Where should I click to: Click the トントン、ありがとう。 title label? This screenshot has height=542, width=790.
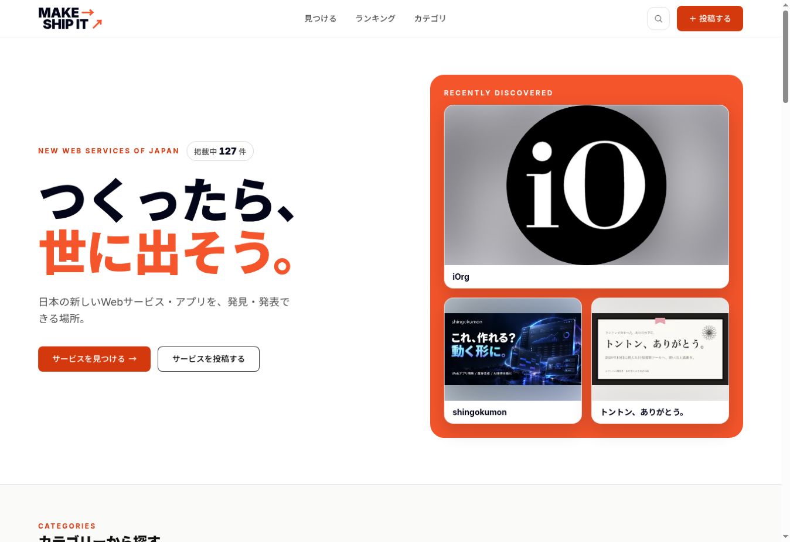coord(642,412)
